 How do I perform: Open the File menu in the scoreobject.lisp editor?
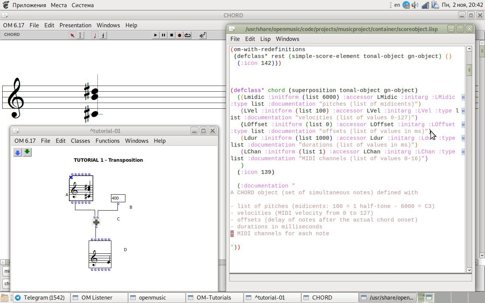coord(235,39)
